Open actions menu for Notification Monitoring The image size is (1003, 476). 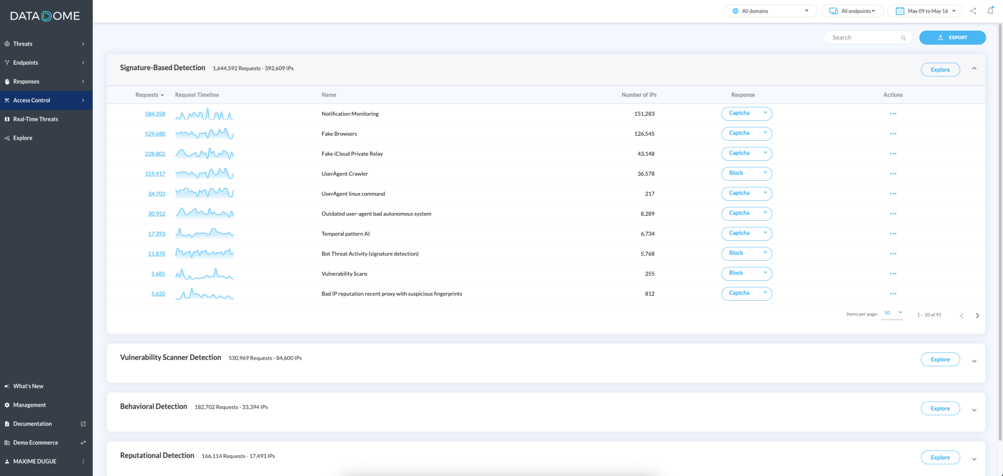893,114
